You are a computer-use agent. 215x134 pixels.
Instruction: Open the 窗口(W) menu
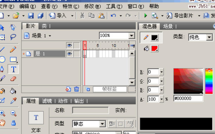(136, 6)
